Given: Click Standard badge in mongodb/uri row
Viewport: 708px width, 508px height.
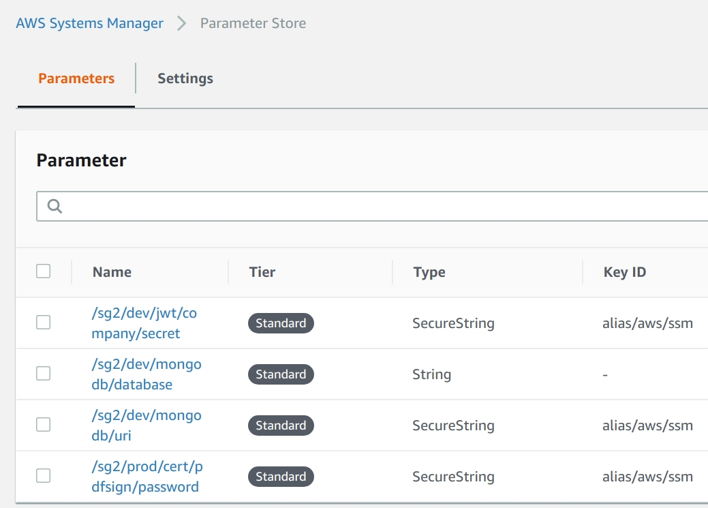Looking at the screenshot, I should [x=281, y=425].
